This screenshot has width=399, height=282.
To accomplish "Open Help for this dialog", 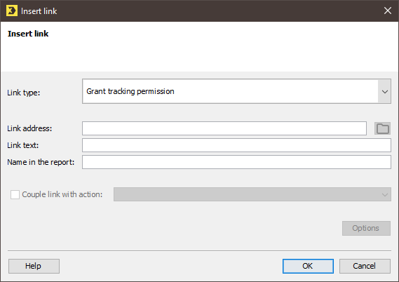I will [34, 267].
